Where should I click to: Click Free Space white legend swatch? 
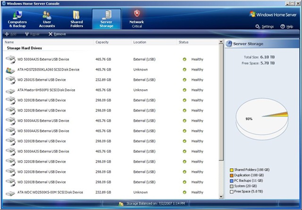[232, 192]
